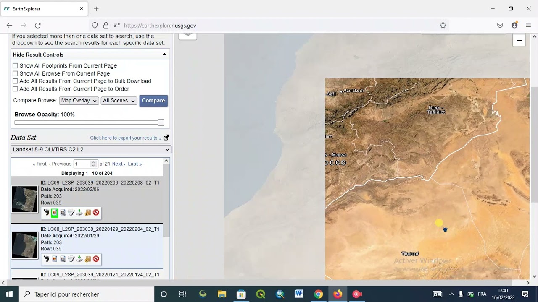Check Add All Results From Current Page to Order
538x302 pixels.
tap(15, 89)
